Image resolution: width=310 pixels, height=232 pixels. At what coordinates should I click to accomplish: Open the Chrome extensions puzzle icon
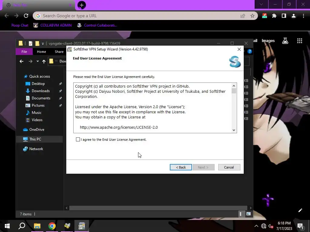(274, 16)
